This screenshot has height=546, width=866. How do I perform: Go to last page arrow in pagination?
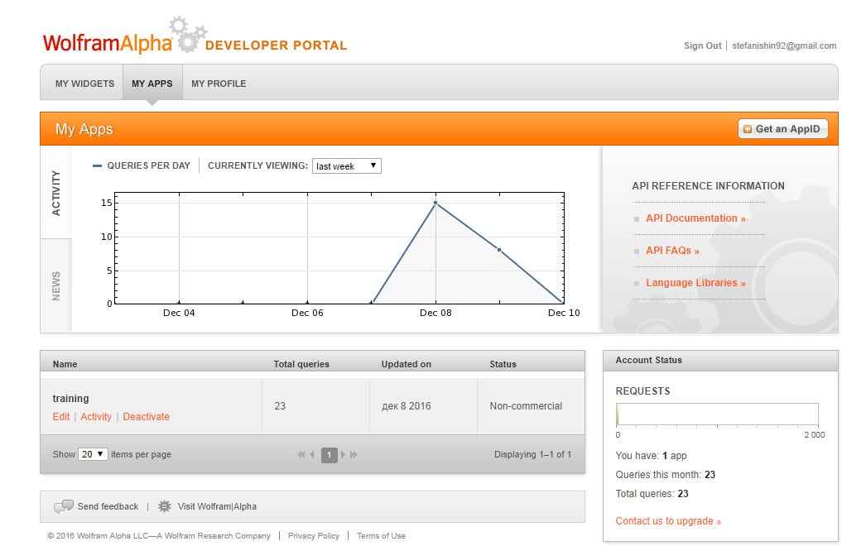(x=354, y=454)
